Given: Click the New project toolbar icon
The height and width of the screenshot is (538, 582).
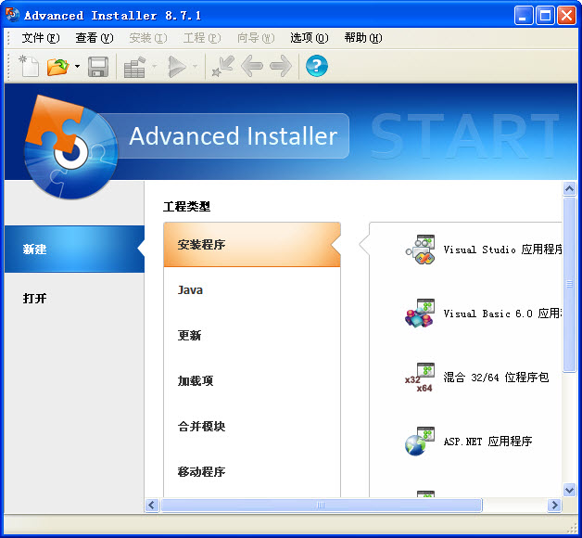Looking at the screenshot, I should pos(29,66).
